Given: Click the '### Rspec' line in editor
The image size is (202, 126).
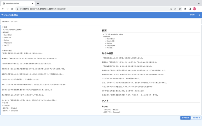Looking at the screenshot, I should coord(6,106).
